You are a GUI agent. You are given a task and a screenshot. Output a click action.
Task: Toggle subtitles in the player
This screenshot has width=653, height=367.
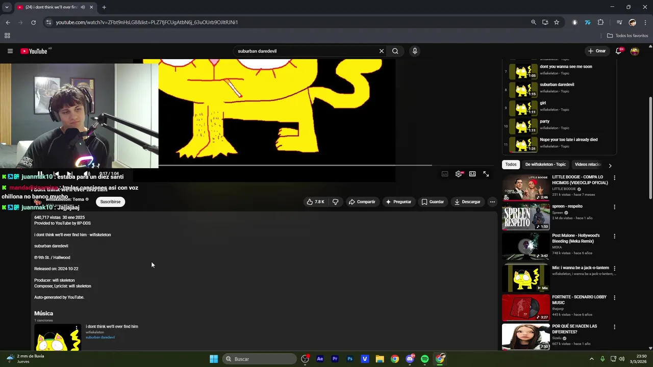point(445,174)
